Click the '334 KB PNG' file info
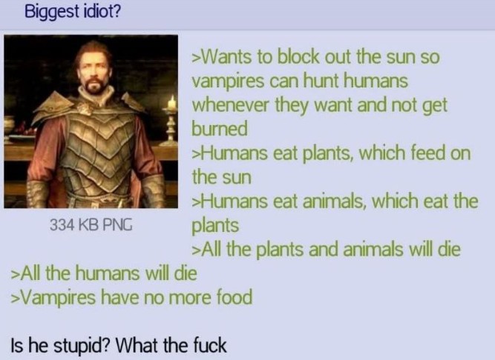Screen dimensions: 495x360 pos(91,225)
